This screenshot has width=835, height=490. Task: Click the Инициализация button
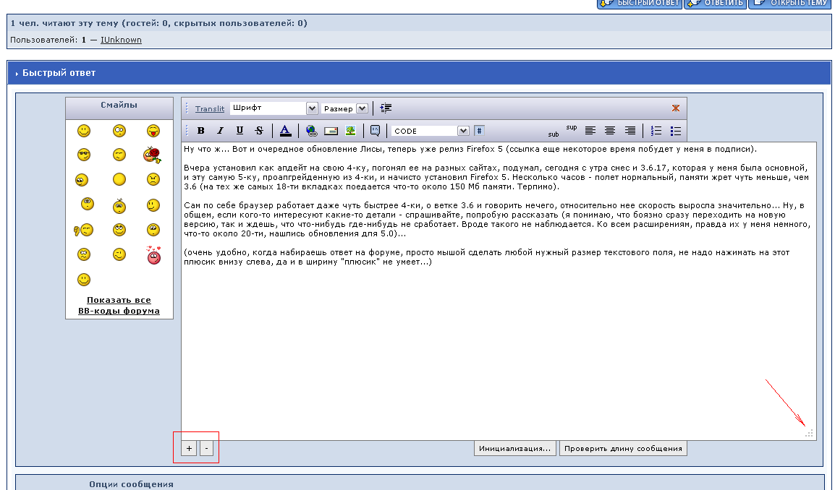pyautogui.click(x=515, y=448)
